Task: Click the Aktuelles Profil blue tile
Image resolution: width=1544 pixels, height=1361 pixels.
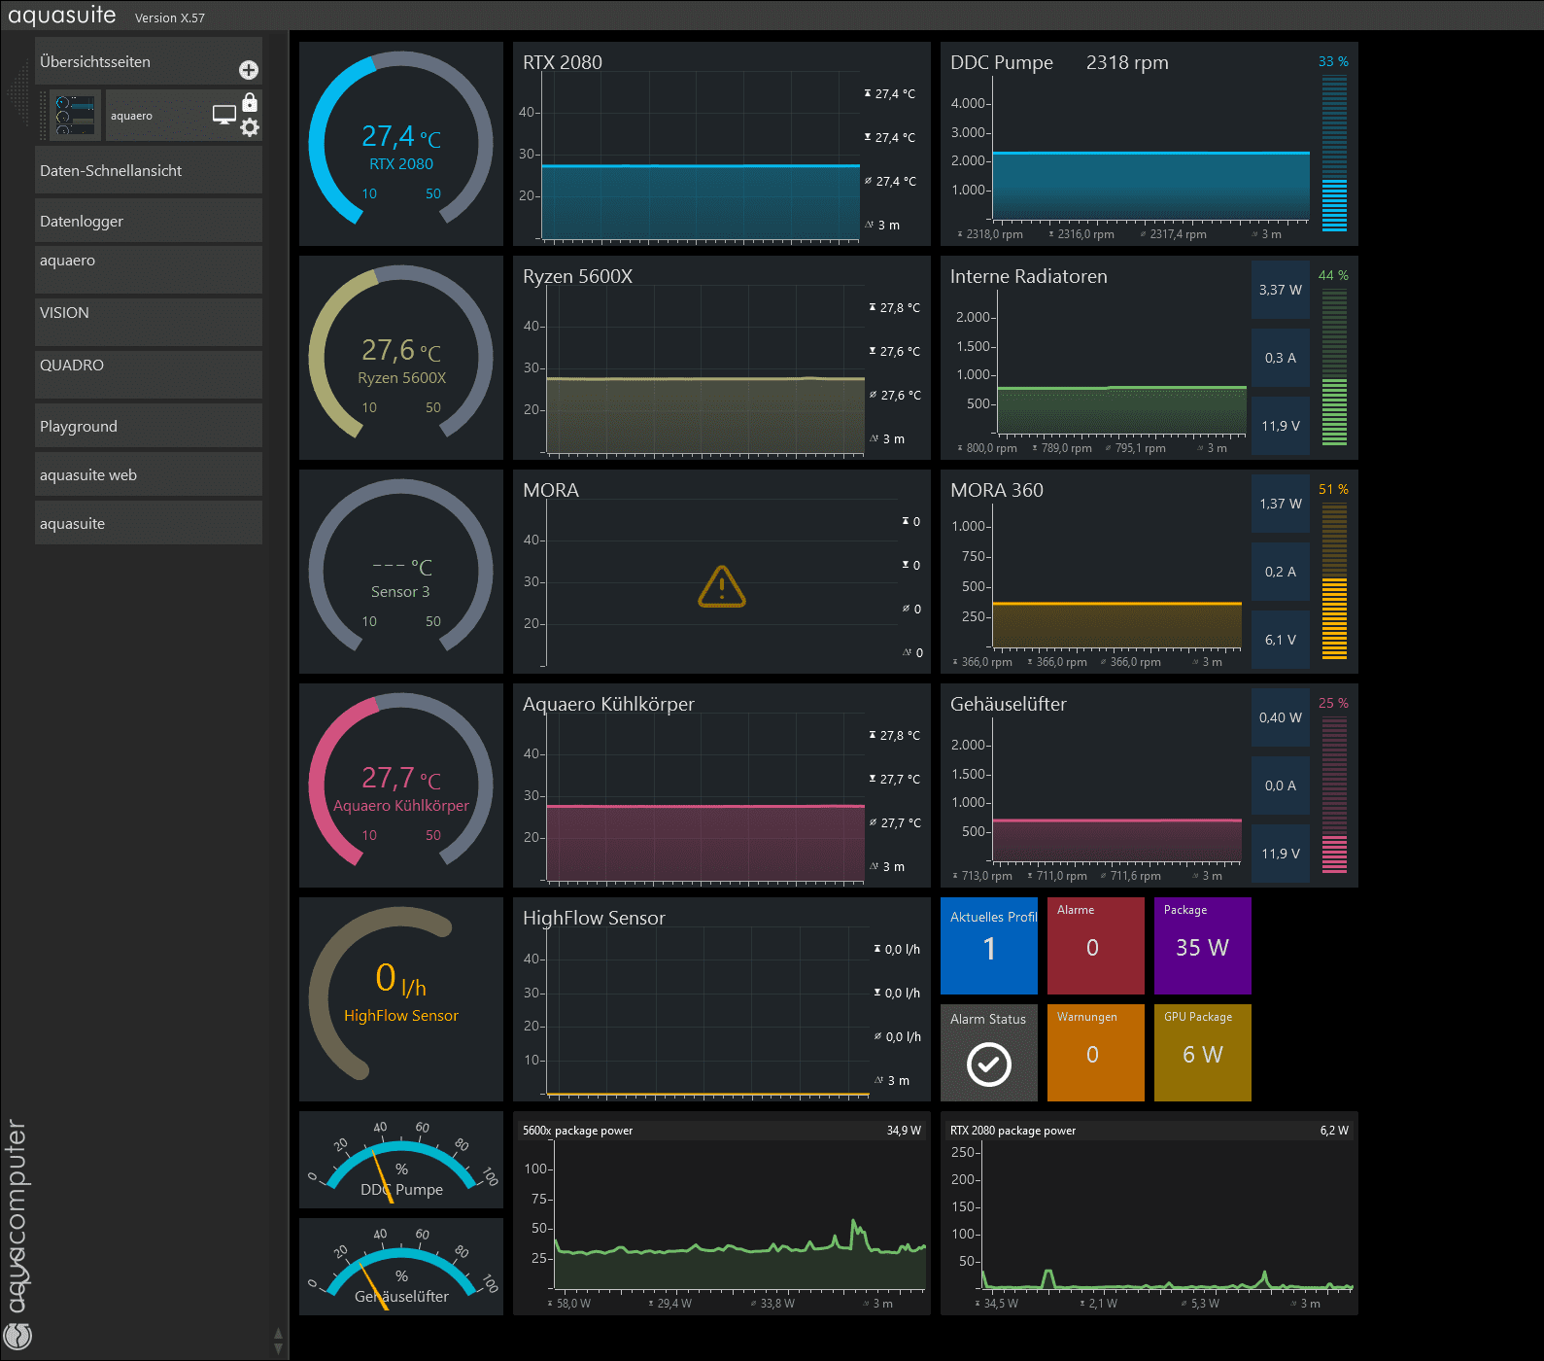Action: tap(989, 946)
